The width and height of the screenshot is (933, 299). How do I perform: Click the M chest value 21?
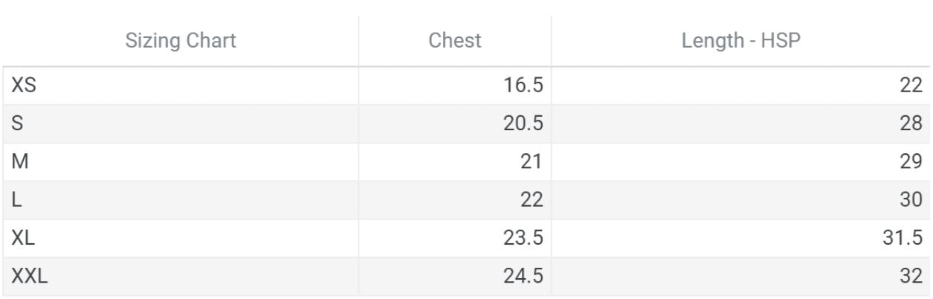pos(532,162)
